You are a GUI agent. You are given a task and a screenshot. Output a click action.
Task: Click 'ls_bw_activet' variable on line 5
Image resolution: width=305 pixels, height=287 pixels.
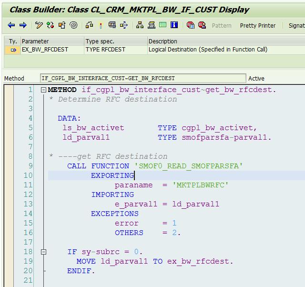point(93,128)
